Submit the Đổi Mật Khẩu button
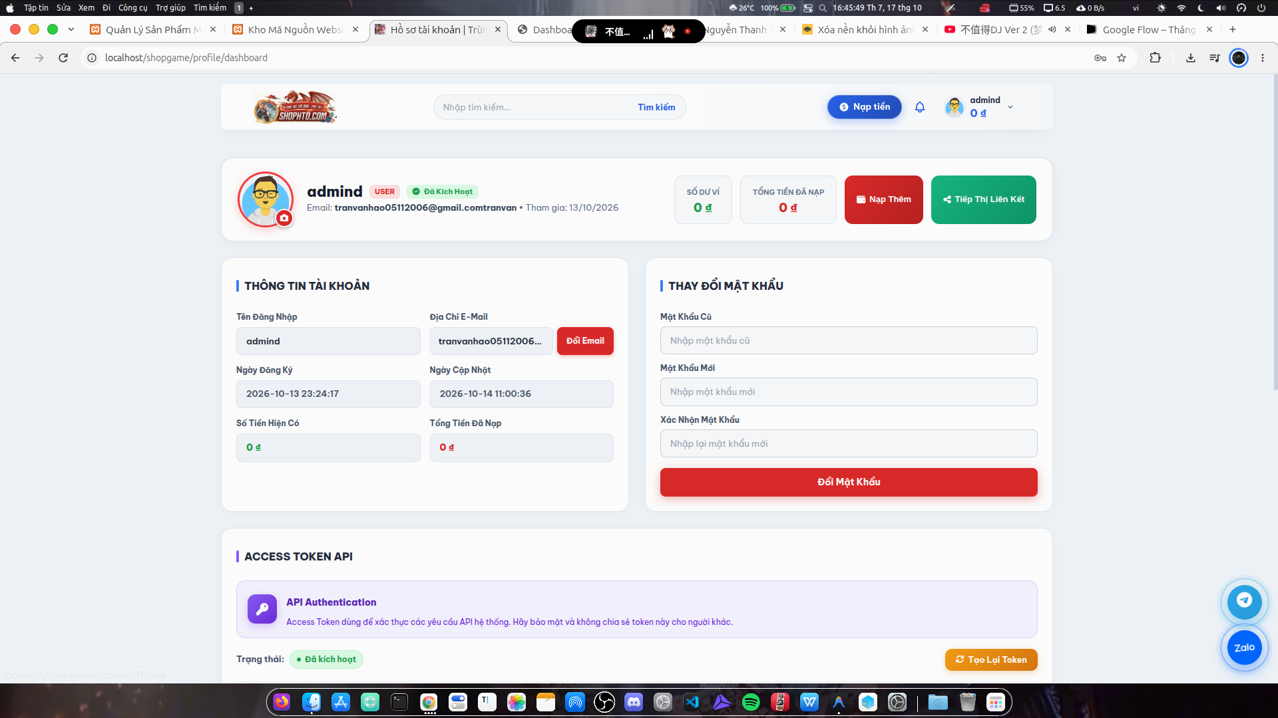Screen dimensions: 1278x718 [849, 482]
